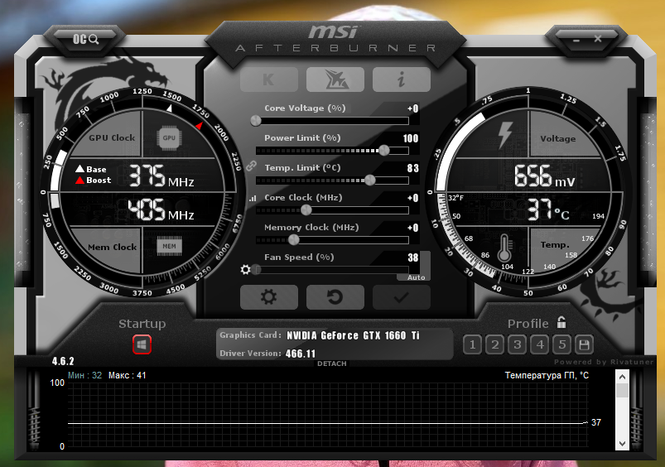
Task: Open fan settings gear next to Fan Speed
Action: pos(245,269)
